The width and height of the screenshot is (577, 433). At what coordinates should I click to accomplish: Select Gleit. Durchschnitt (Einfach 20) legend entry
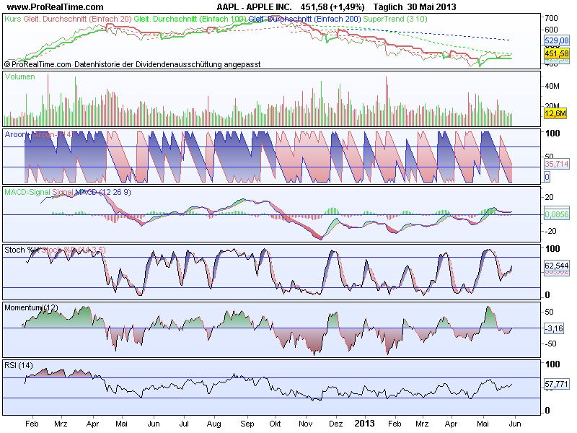[x=78, y=19]
